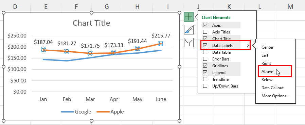The width and height of the screenshot is (305, 125).
Task: Choose Left data label position
Action: (265, 55)
